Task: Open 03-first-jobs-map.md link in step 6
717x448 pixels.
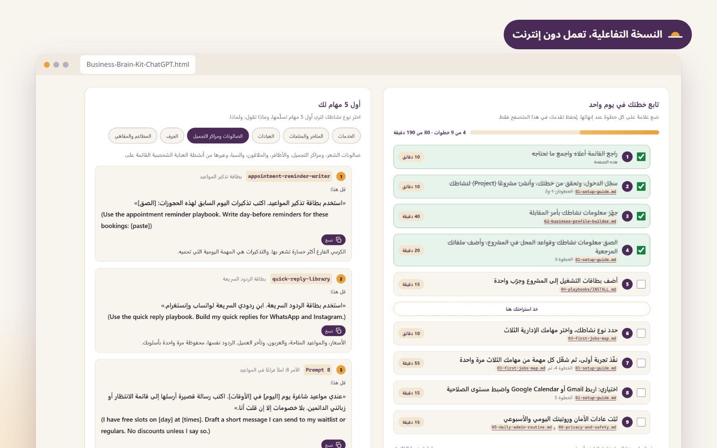Action: 592,339
